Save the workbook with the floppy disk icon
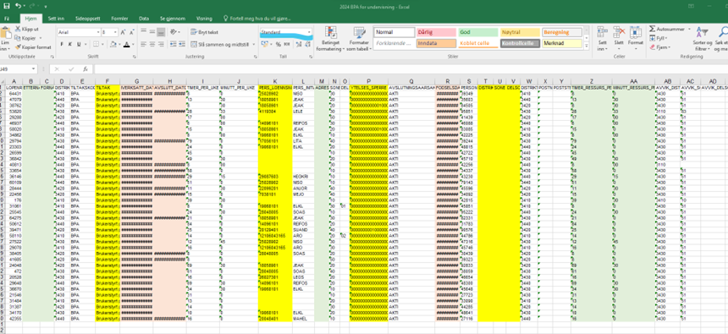 pos(6,6)
